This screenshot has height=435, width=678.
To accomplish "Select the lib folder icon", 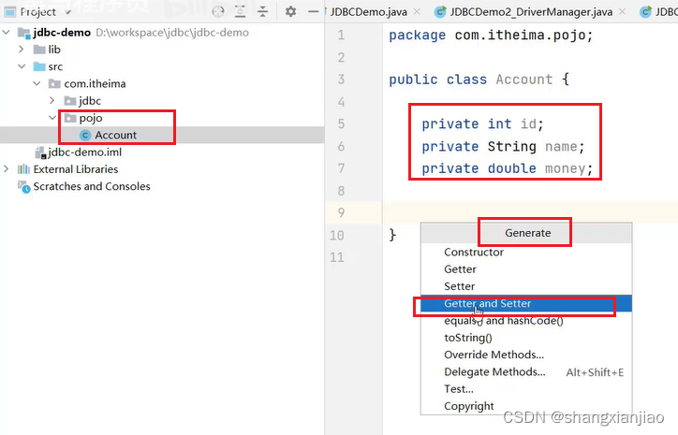I will (x=39, y=50).
